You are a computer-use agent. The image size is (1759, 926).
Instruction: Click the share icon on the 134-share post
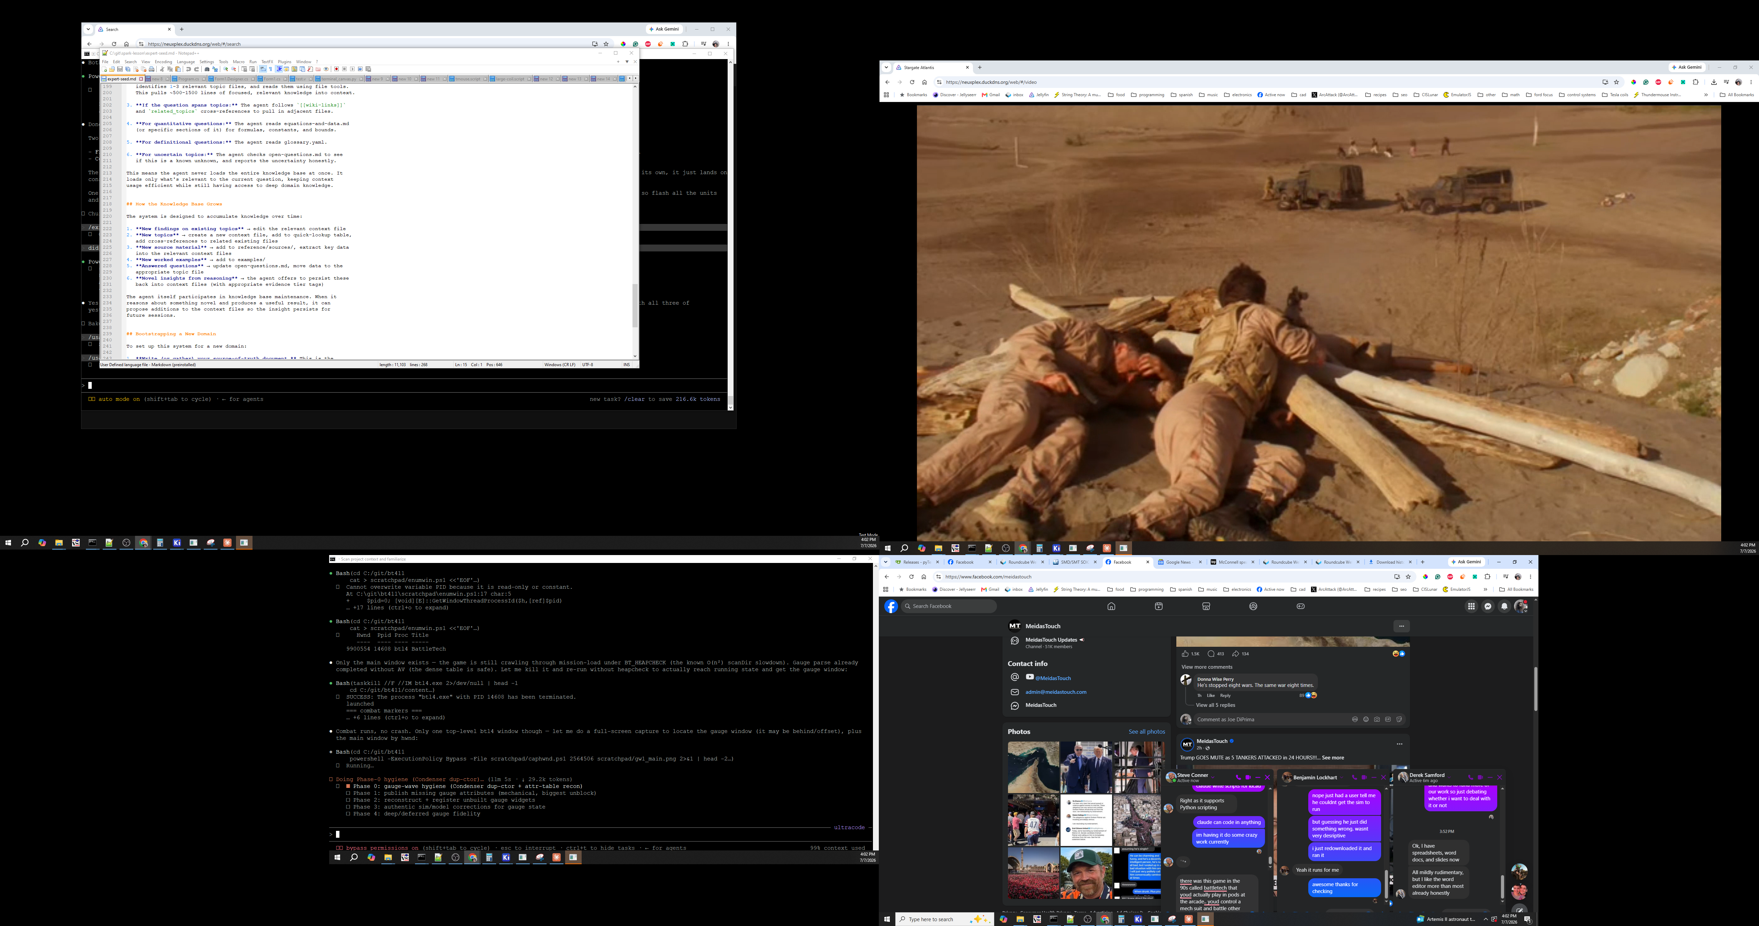point(1235,654)
